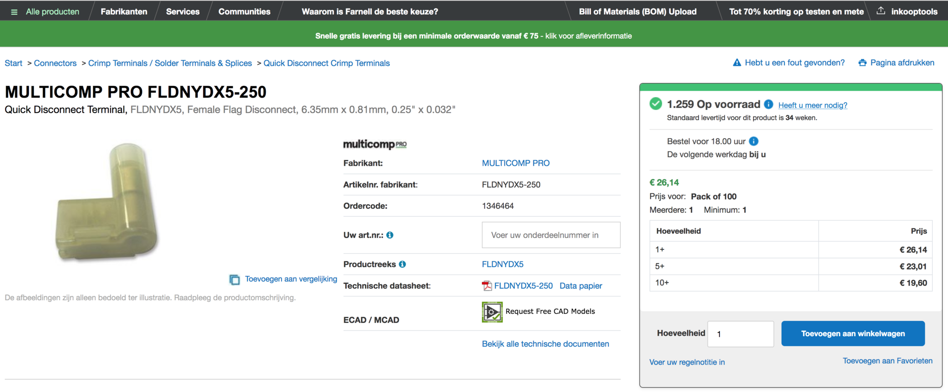This screenshot has width=948, height=392.
Task: Click the free delivery information banner
Action: [x=474, y=36]
